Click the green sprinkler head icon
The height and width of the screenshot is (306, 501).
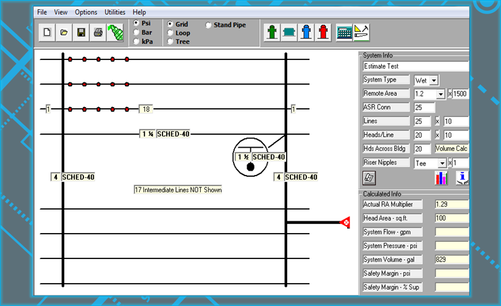pyautogui.click(x=114, y=33)
